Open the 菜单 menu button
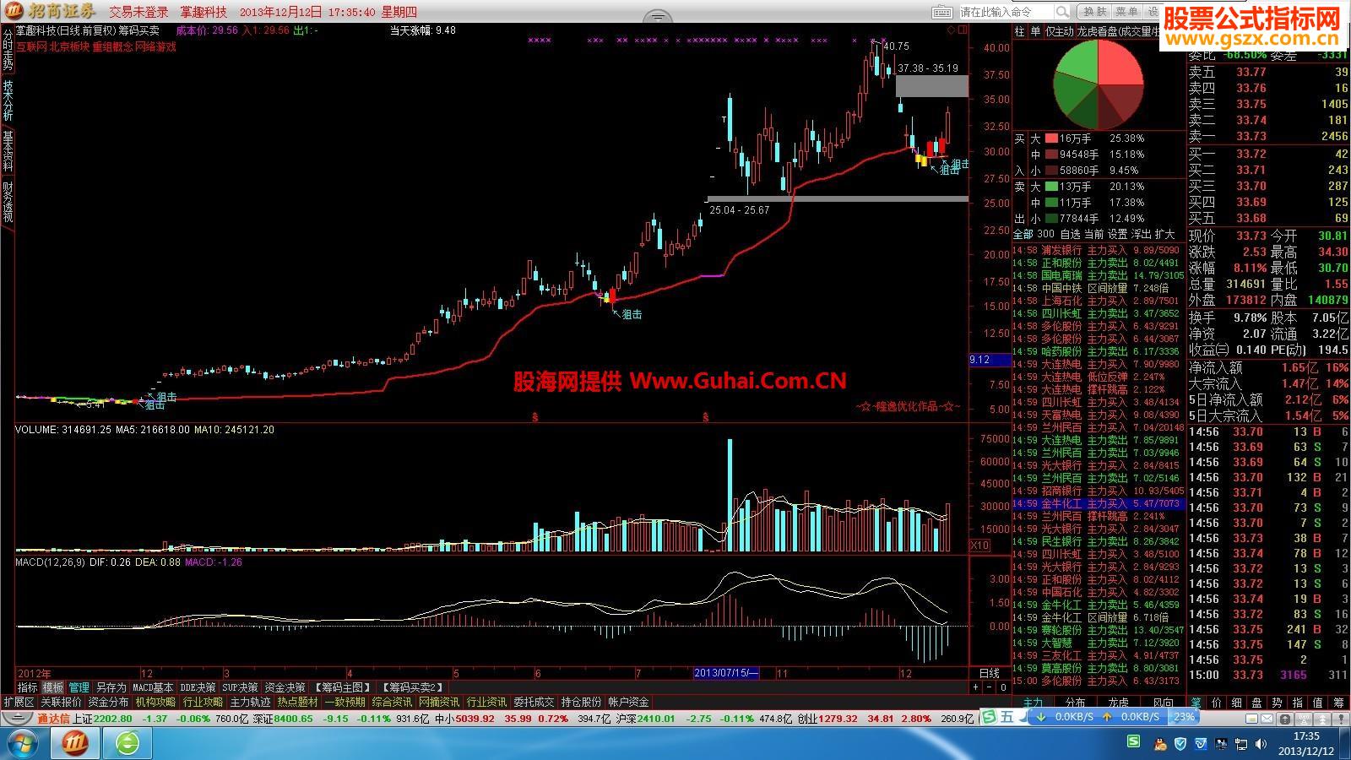 (1126, 12)
